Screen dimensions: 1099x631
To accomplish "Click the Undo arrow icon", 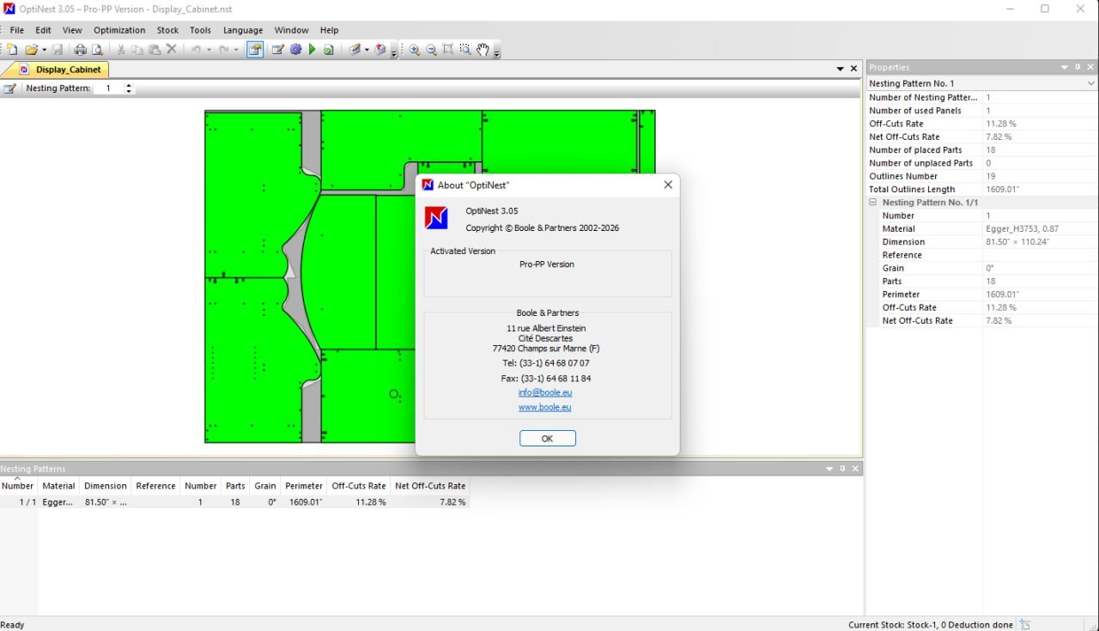I will click(x=196, y=50).
